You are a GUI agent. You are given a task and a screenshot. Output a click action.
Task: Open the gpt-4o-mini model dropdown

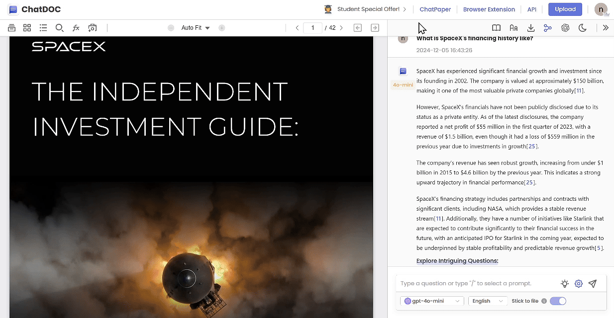(432, 301)
